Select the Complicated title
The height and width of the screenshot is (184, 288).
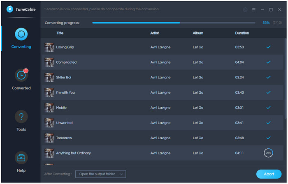[x=66, y=62]
